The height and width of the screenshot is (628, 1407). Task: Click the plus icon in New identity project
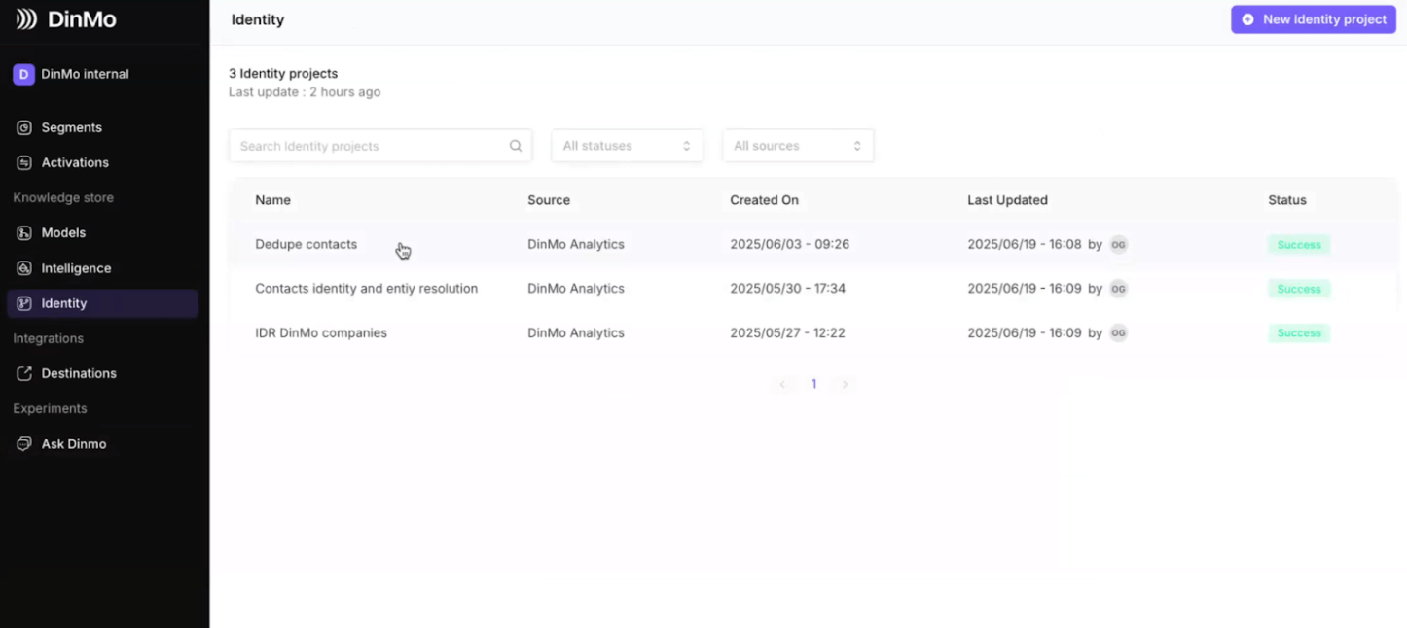click(1248, 19)
